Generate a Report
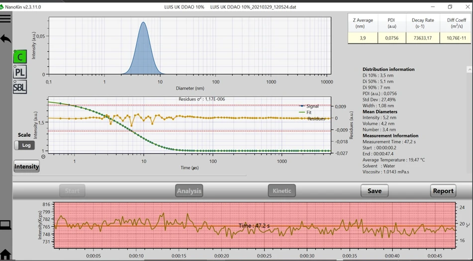This screenshot has height=261, width=473. pos(443,191)
